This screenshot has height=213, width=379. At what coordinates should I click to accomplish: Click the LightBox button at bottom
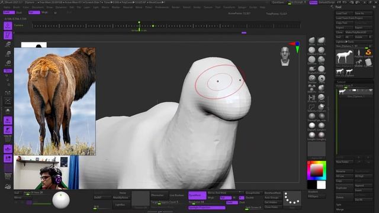point(120,205)
